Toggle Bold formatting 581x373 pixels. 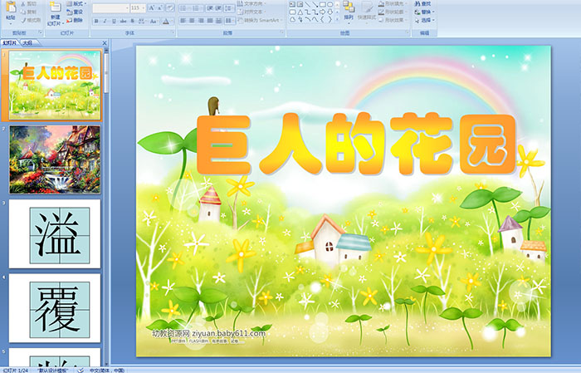[x=96, y=21]
